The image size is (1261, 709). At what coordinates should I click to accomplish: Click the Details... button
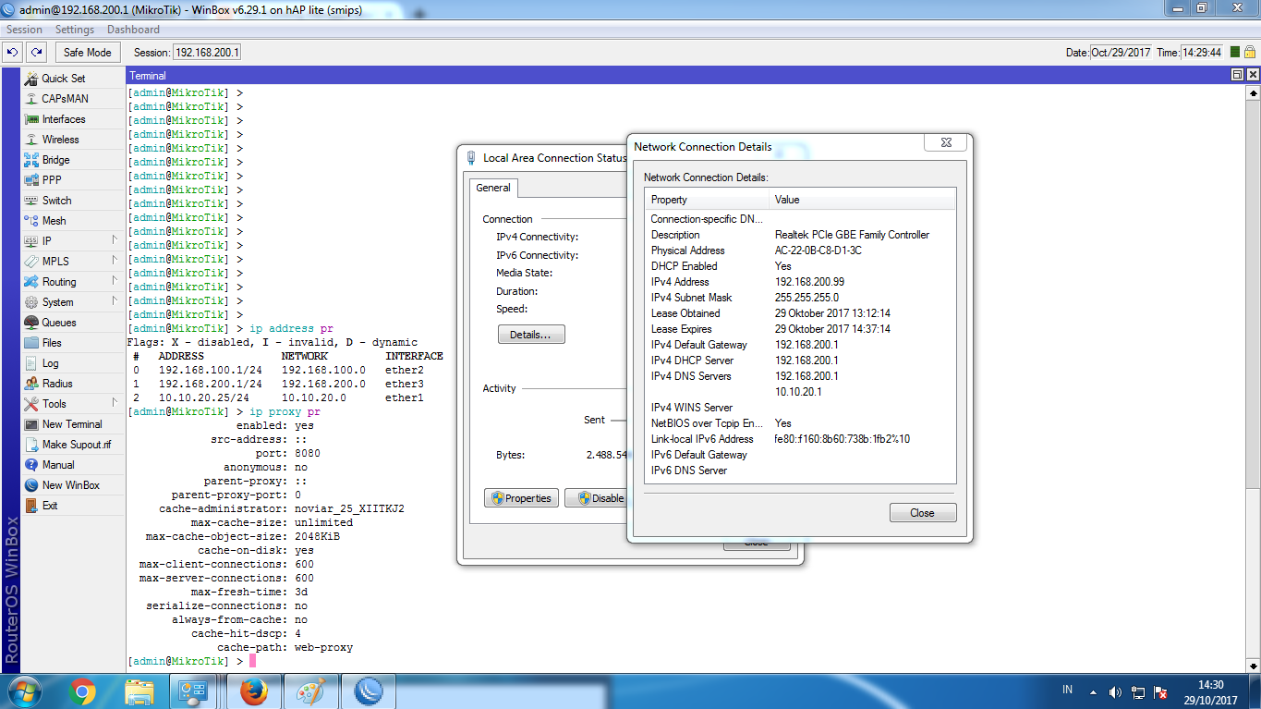531,335
